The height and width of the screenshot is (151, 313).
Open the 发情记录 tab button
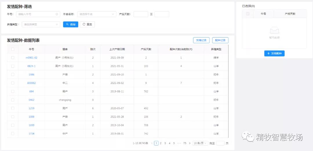tap(201, 40)
